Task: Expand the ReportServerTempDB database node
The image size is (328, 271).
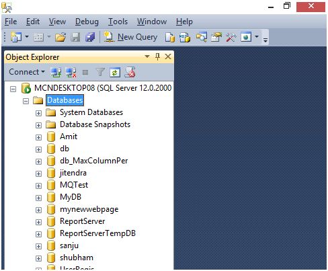Action: pyautogui.click(x=38, y=234)
